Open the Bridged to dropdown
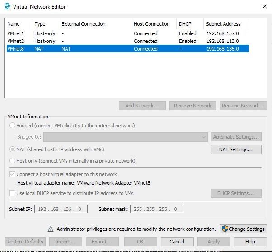Viewport: 272px width, 252px height. (126, 137)
